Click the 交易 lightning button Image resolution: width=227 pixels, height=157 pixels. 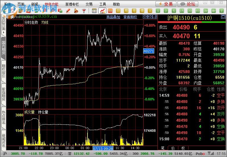pos(166,4)
